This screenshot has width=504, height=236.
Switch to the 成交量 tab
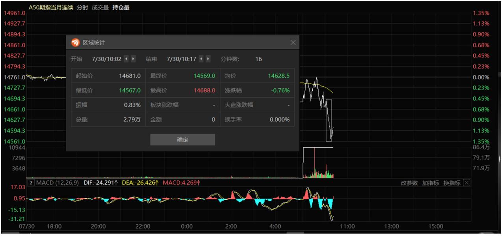coord(100,7)
